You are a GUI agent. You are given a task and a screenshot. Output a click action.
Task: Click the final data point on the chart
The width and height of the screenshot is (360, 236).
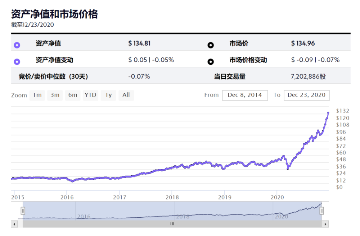point(328,113)
